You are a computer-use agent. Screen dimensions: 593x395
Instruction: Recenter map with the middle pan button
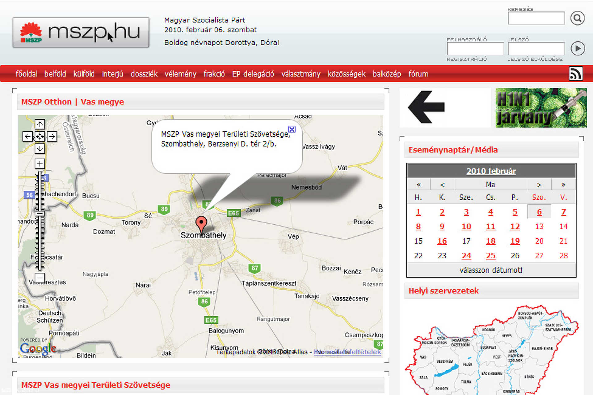tap(40, 136)
